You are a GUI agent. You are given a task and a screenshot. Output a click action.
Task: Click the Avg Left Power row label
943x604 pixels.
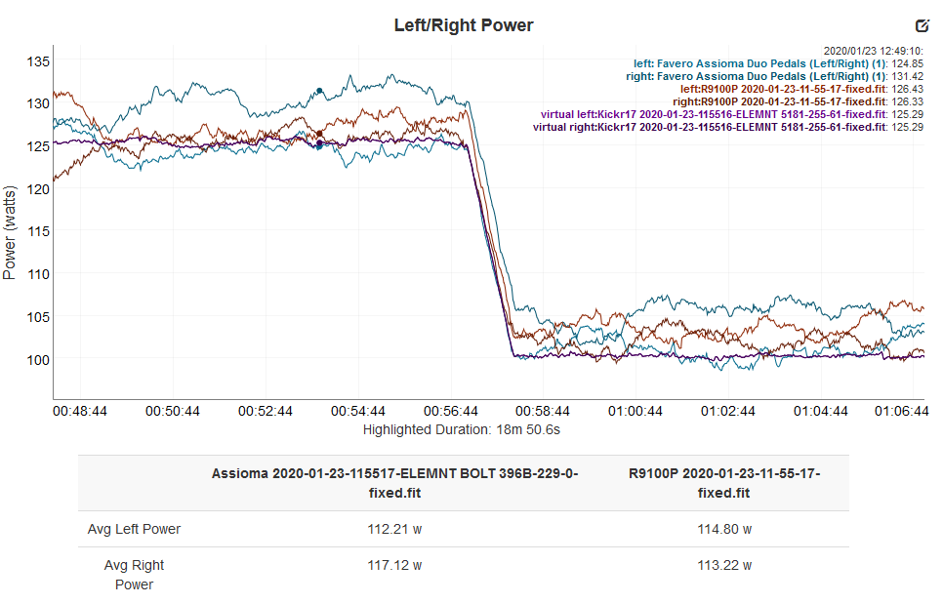134,529
